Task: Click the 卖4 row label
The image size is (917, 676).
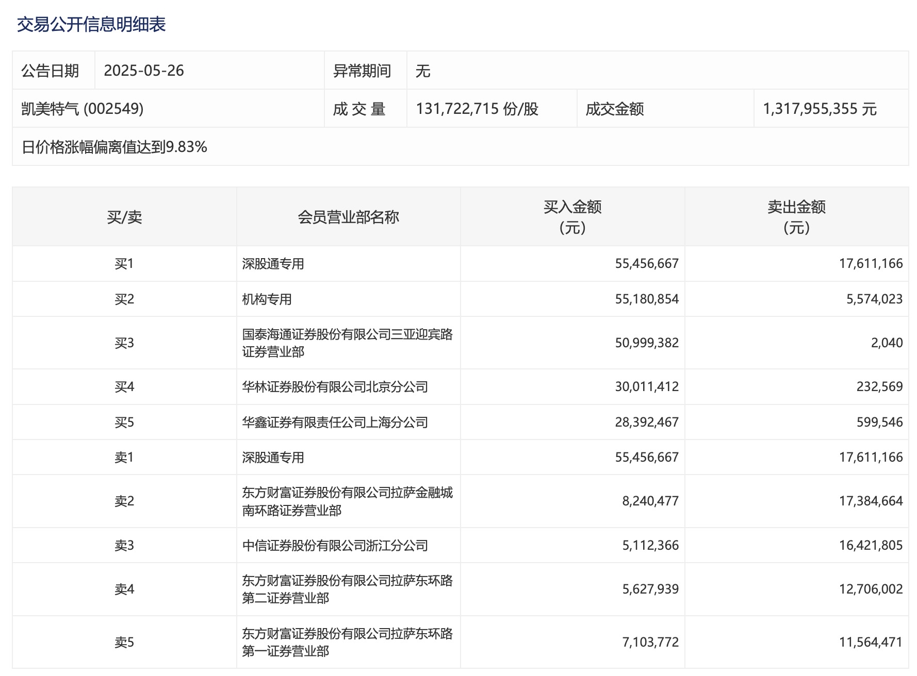Action: click(x=124, y=589)
